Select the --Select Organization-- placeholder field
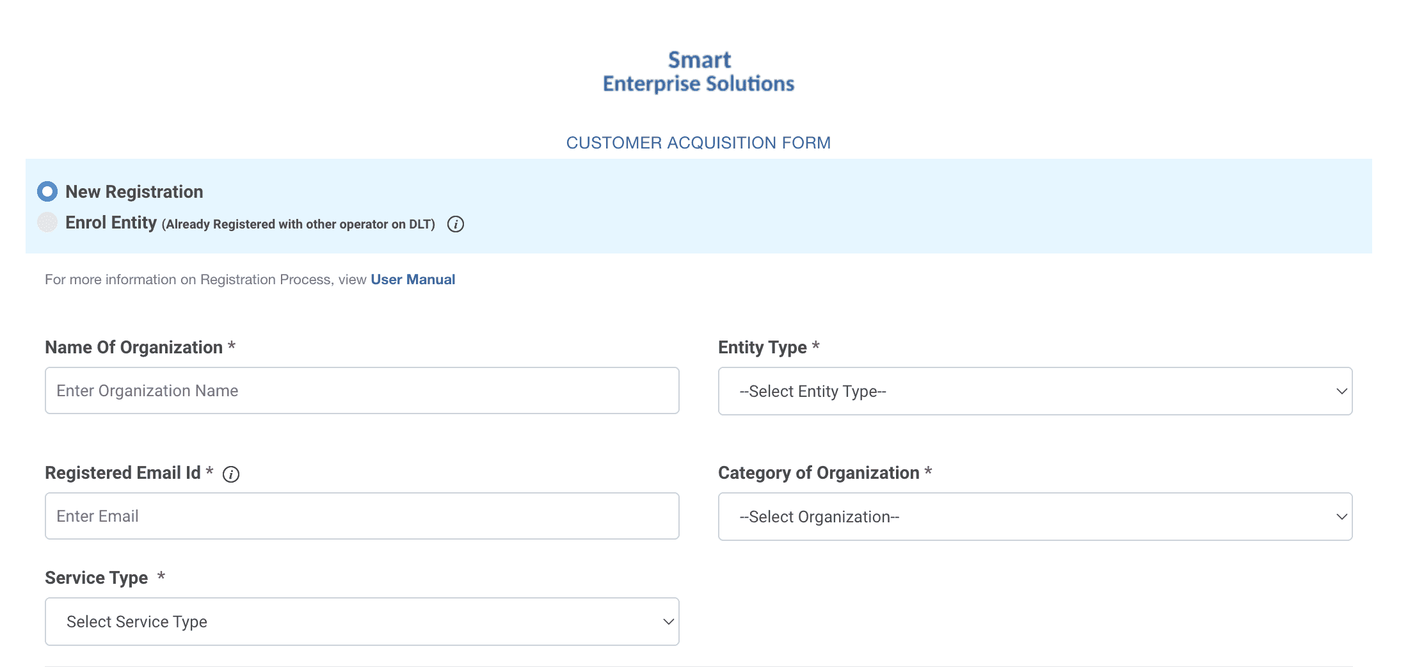 pyautogui.click(x=1035, y=516)
